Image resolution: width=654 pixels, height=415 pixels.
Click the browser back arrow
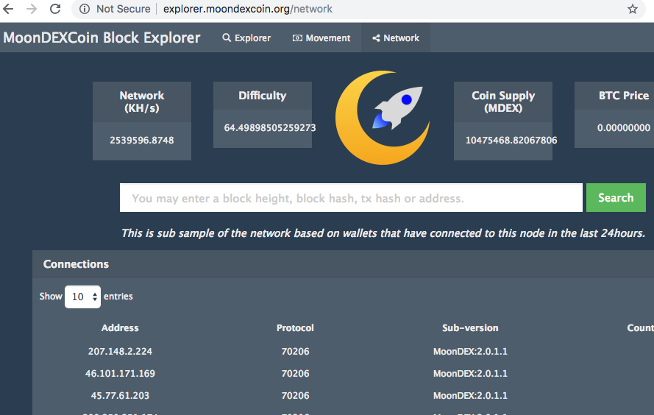[9, 10]
